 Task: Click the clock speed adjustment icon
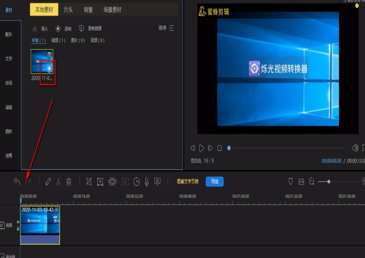pyautogui.click(x=137, y=182)
